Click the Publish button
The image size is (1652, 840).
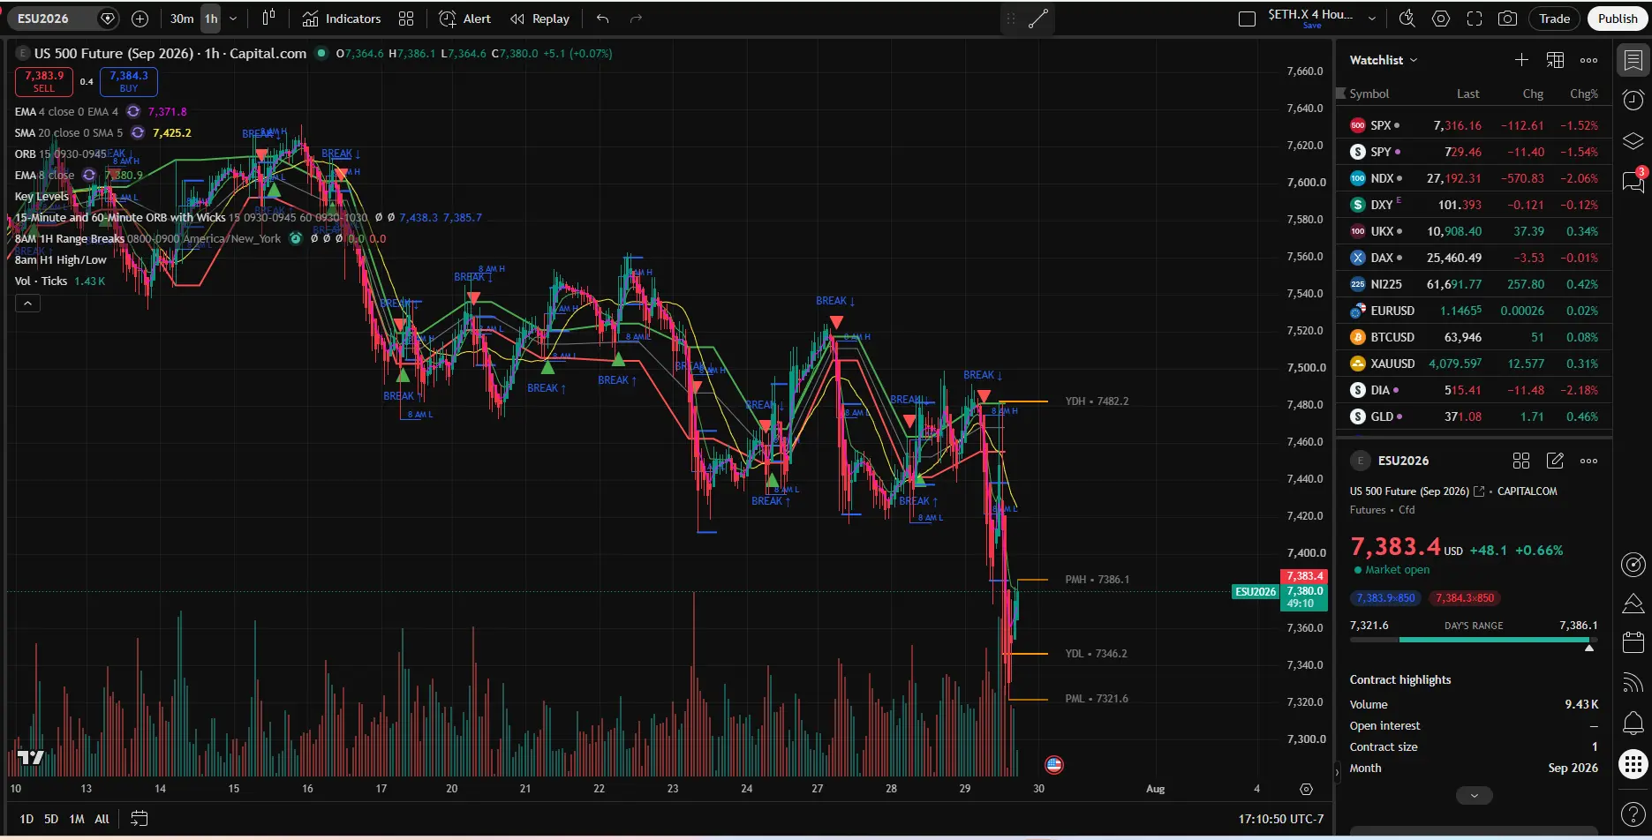(x=1617, y=19)
